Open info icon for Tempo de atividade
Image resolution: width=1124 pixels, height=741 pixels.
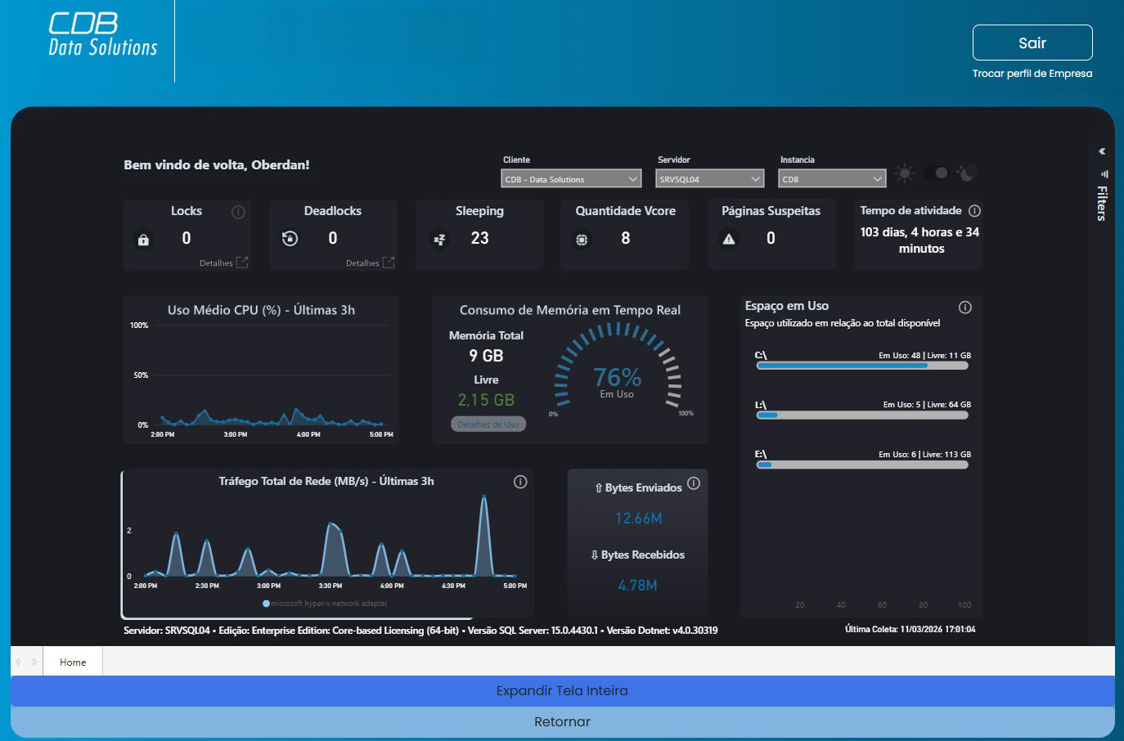[x=974, y=211]
